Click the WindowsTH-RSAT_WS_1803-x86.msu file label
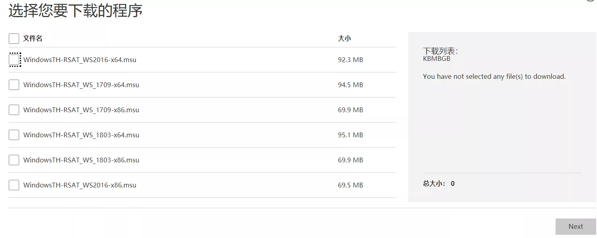Viewport: 597px width, 238px height. click(81, 160)
